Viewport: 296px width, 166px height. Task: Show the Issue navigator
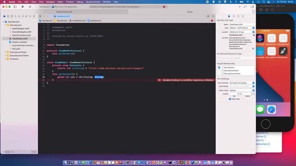pos(19,17)
